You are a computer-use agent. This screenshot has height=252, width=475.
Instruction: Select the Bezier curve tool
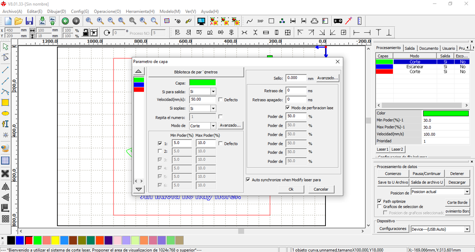point(5,92)
